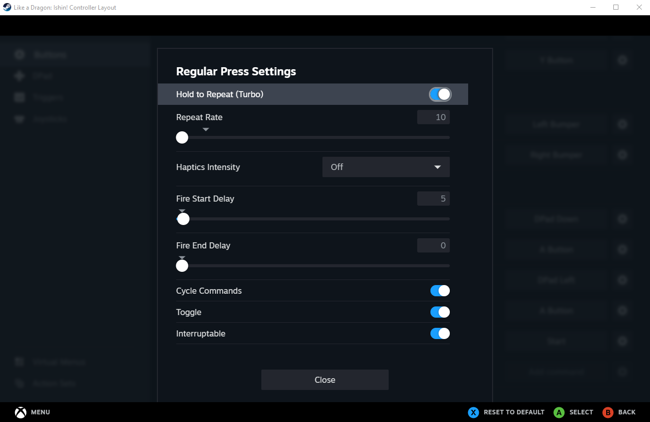Screen dimensions: 650x422
Task: Click the Fire End Delay value box
Action: [434, 245]
